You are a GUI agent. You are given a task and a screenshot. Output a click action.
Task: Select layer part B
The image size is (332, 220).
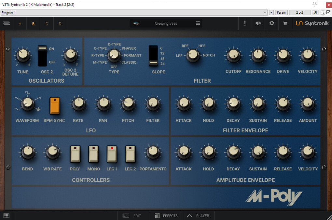pyautogui.click(x=33, y=24)
